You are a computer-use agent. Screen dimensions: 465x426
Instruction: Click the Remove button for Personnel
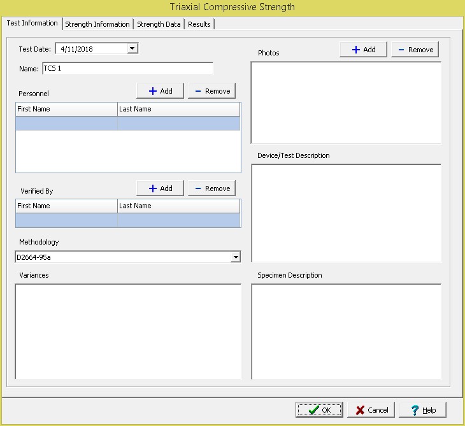211,91
